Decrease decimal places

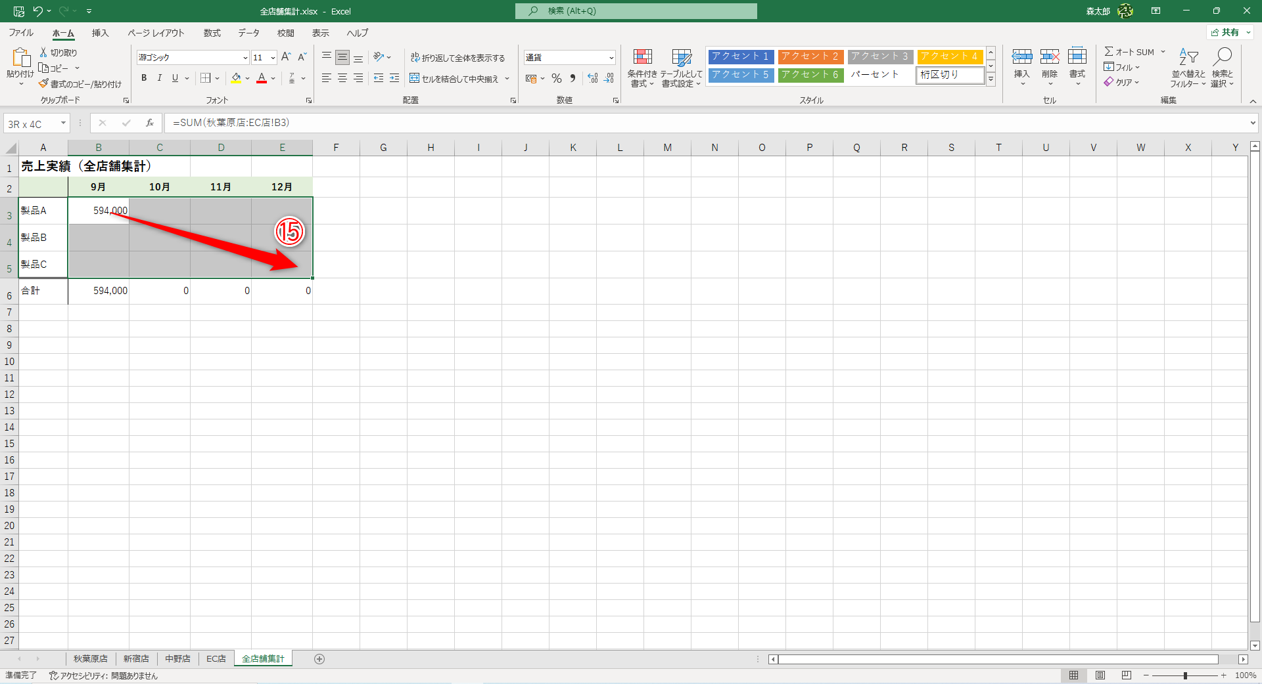(609, 78)
